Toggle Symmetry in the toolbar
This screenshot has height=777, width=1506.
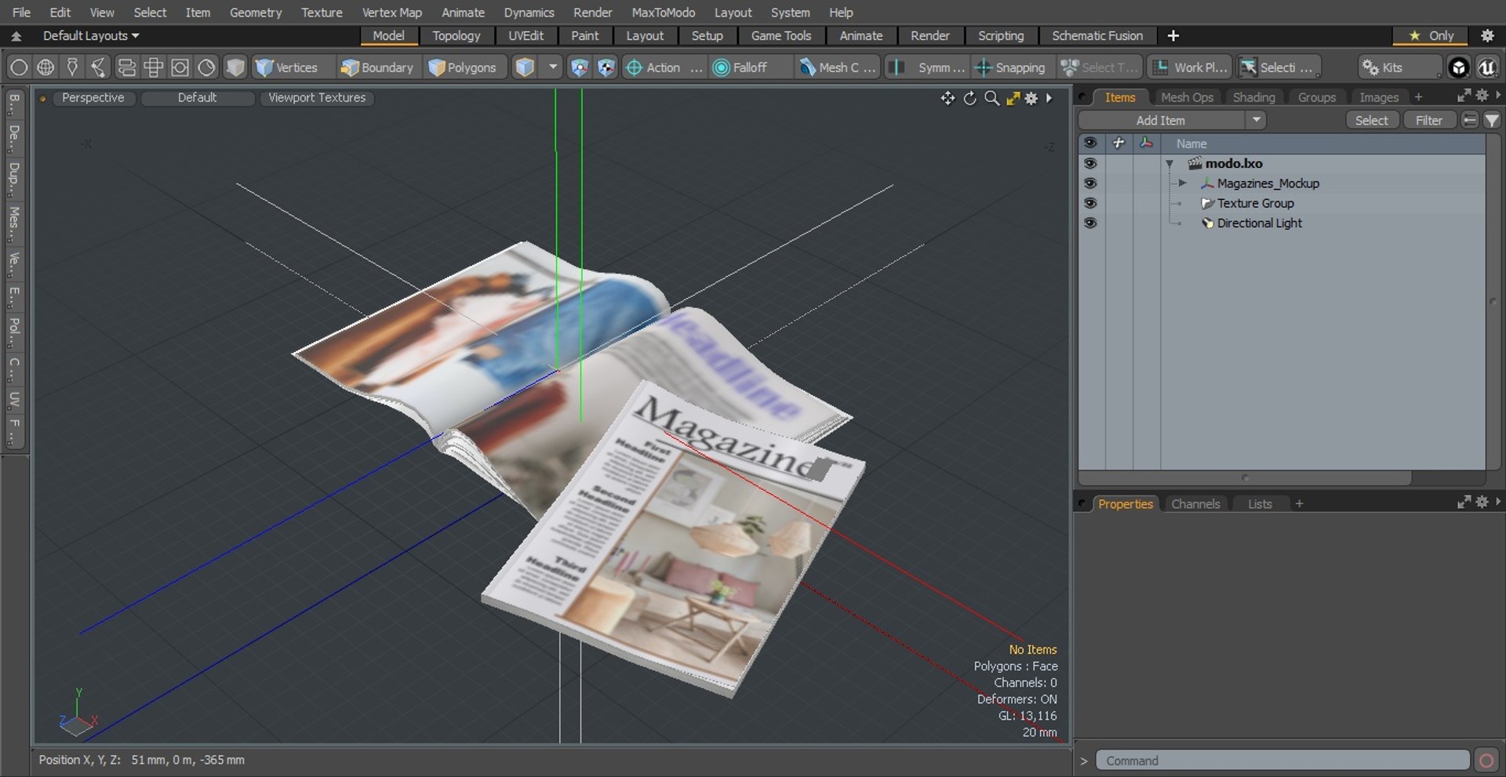927,67
